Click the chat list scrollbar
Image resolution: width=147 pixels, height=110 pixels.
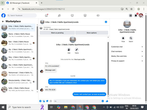click(x=37, y=58)
